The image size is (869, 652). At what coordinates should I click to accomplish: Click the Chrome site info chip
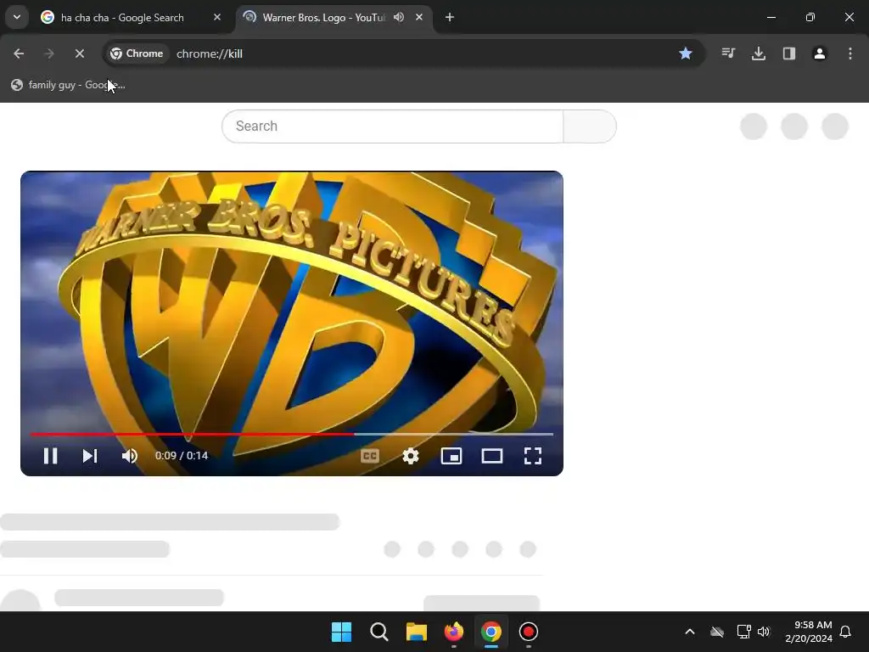coord(137,53)
